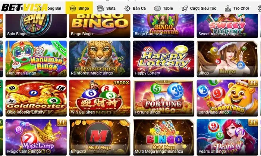Open Candyland Bingo game tile
The width and height of the screenshot is (261, 156).
pos(227,98)
